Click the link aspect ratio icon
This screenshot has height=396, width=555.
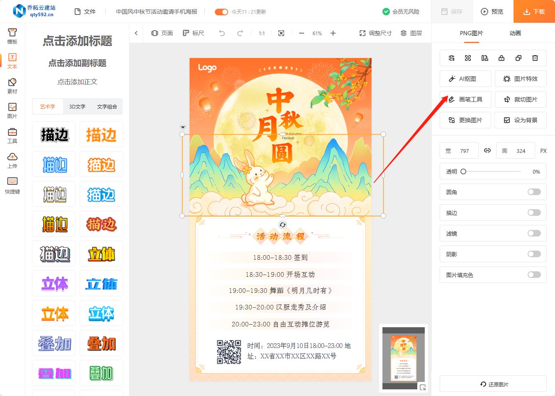(x=487, y=151)
